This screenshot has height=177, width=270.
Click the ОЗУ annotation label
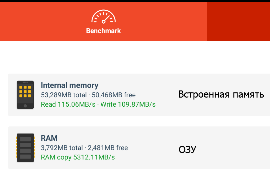(x=187, y=149)
